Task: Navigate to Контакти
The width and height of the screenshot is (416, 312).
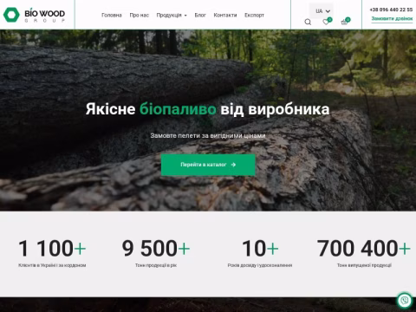Action: [x=225, y=16]
